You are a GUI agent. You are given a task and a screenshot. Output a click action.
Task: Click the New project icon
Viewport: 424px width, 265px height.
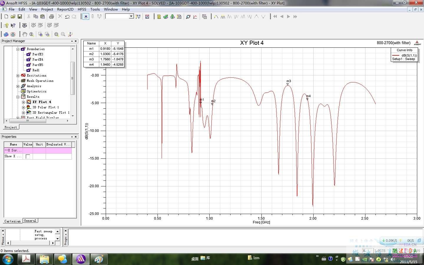tap(6, 16)
